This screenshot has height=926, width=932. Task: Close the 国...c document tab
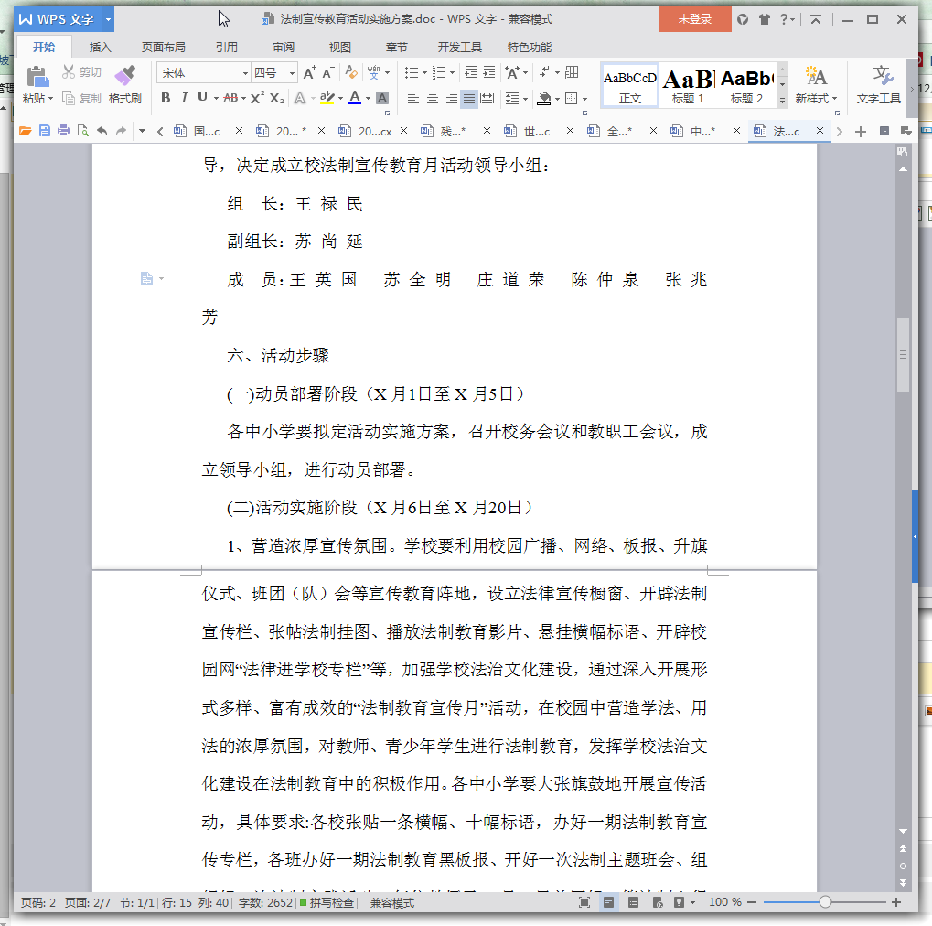239,131
